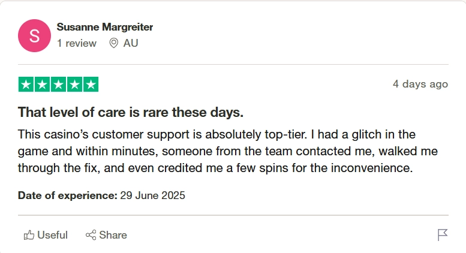
Task: Click the third green rating star
Action: (58, 85)
